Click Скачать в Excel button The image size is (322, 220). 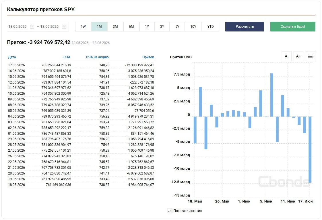tap(293, 27)
